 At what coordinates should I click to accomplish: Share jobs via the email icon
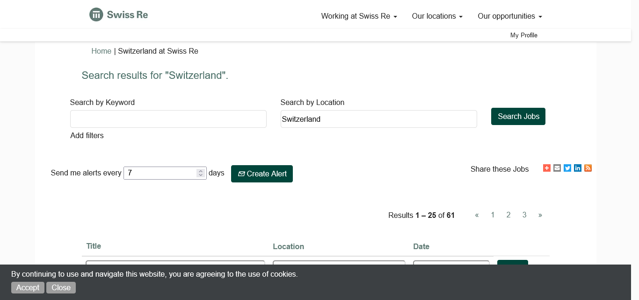click(x=557, y=168)
